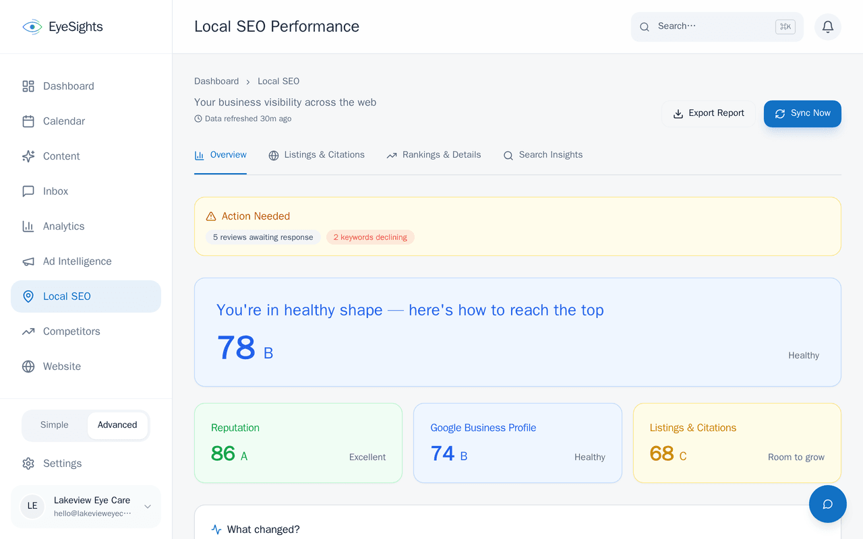Click the Website globe icon in sidebar
Image resolution: width=863 pixels, height=539 pixels.
pos(28,367)
